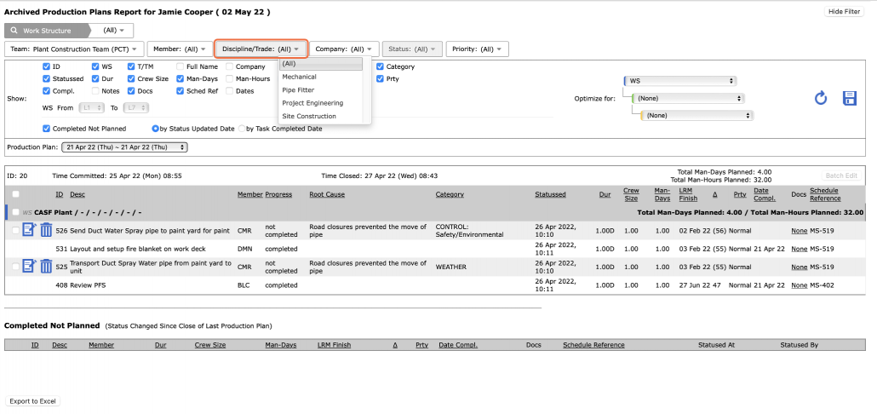The width and height of the screenshot is (877, 414).
Task: Uncheck the Category column checkbox
Action: click(380, 66)
